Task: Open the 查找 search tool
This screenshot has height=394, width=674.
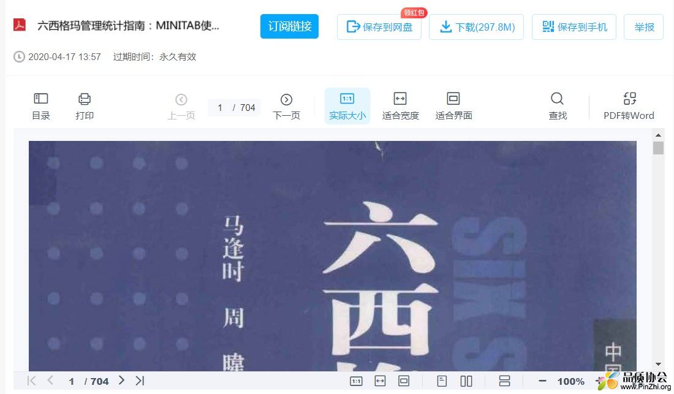Action: [558, 107]
